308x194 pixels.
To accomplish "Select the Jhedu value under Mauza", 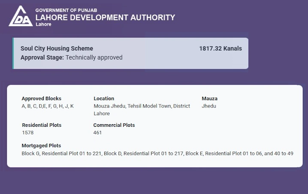I will (x=209, y=106).
